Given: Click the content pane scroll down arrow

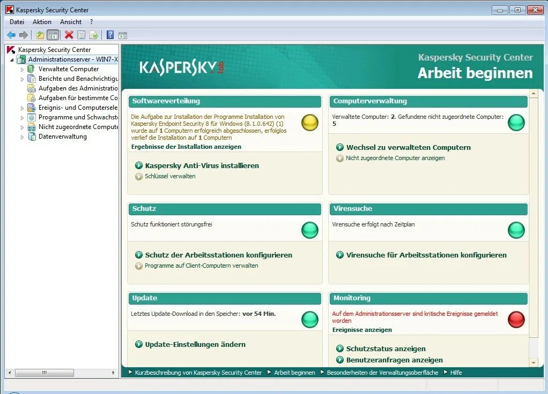Looking at the screenshot, I should click(534, 362).
